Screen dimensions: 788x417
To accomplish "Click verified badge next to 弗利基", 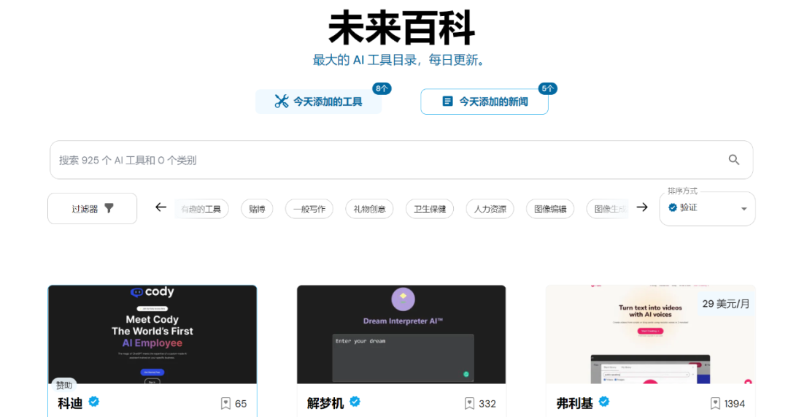I will pyautogui.click(x=604, y=402).
